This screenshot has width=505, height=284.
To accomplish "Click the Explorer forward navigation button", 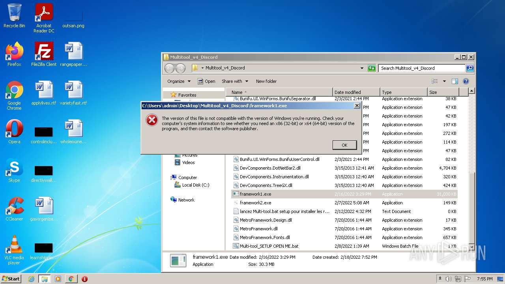I will click(x=180, y=68).
